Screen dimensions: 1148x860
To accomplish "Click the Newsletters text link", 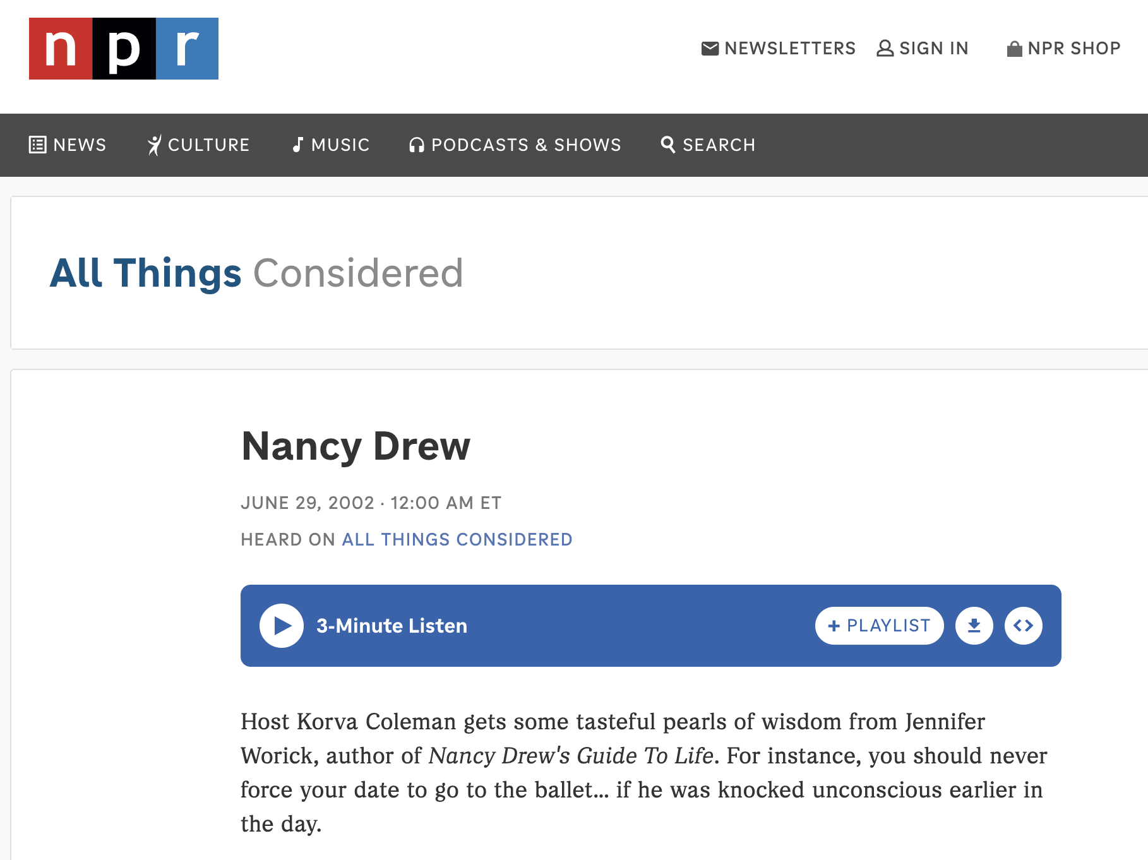I will point(790,49).
